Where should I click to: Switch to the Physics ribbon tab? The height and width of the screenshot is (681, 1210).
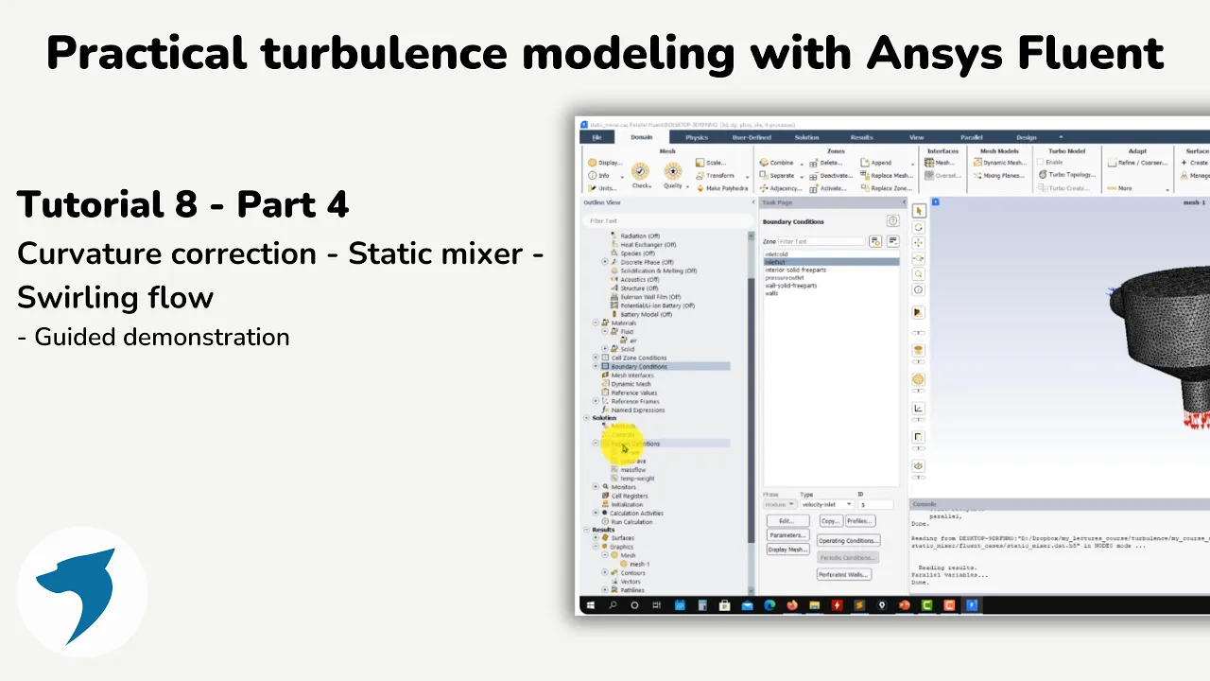[696, 137]
